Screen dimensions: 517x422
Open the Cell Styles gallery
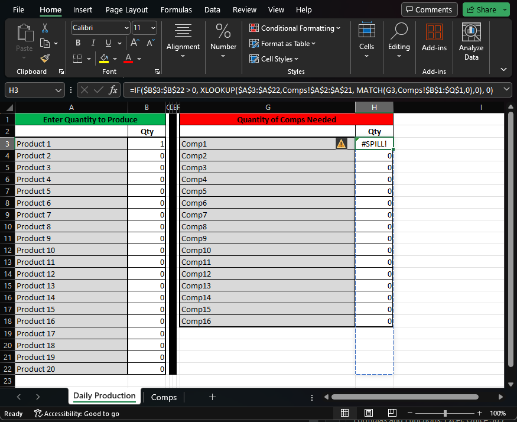[274, 59]
